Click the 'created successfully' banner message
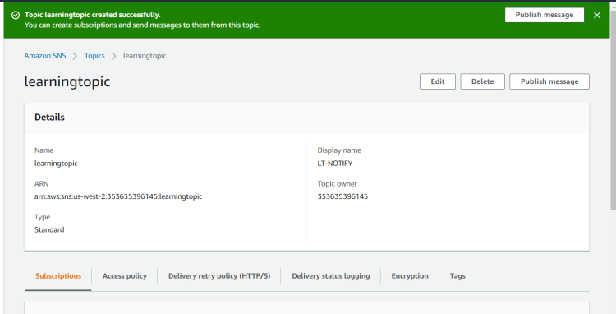The width and height of the screenshot is (616, 314). 93,15
